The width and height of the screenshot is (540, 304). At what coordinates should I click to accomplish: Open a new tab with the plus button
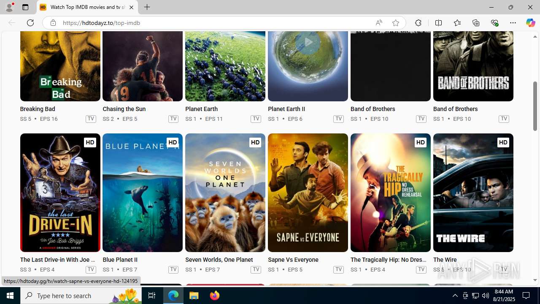(x=147, y=7)
